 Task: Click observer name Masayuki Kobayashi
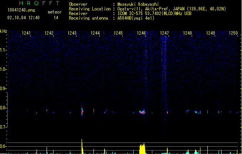(x=138, y=4)
